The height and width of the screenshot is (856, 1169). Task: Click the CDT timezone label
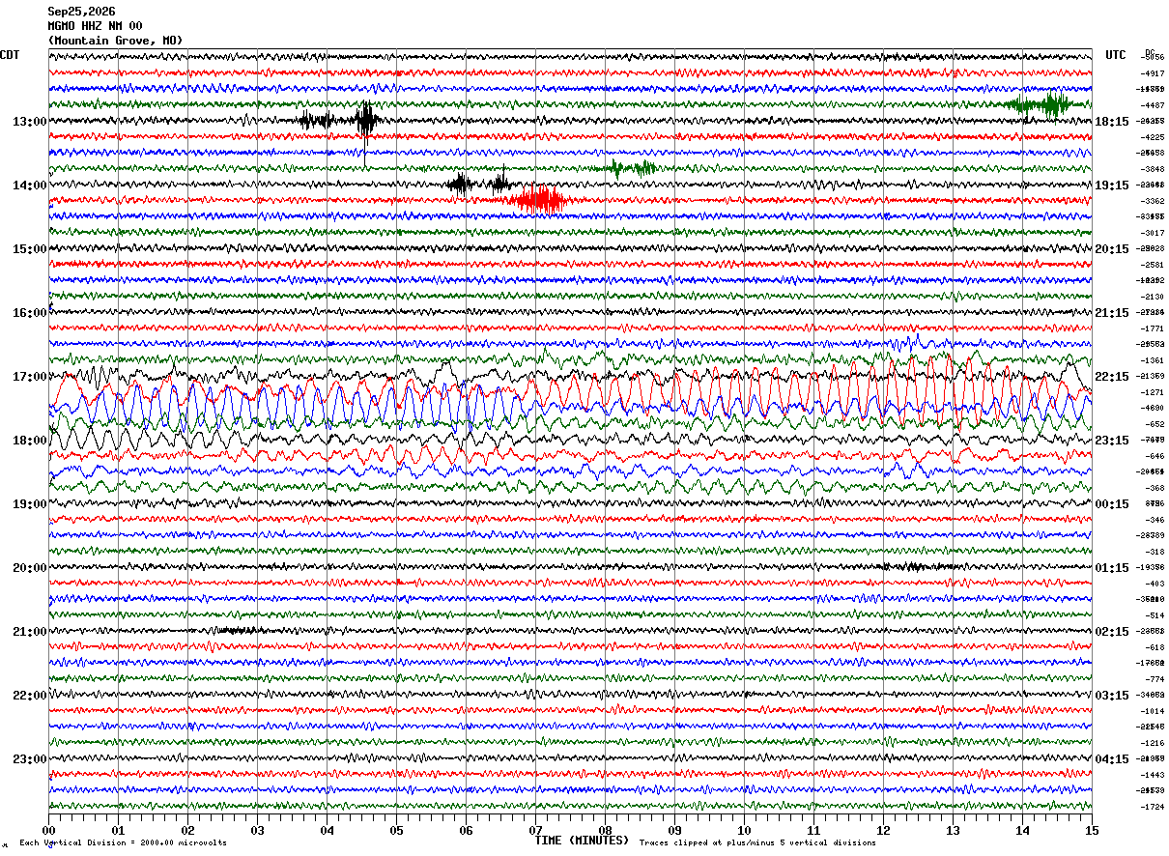pos(10,55)
